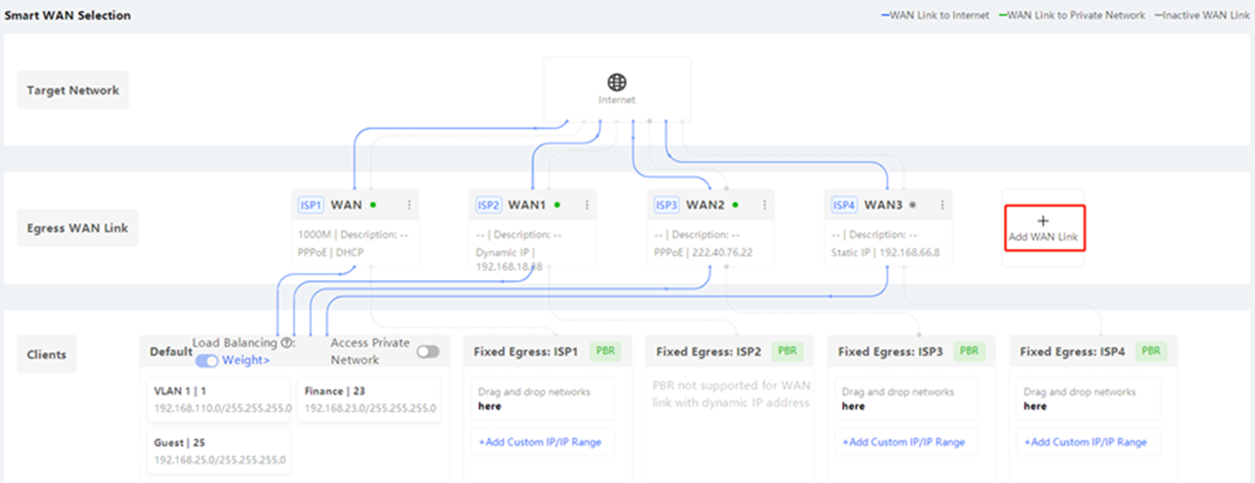
Task: Open the WAN1 card three-dot menu
Action: point(587,205)
